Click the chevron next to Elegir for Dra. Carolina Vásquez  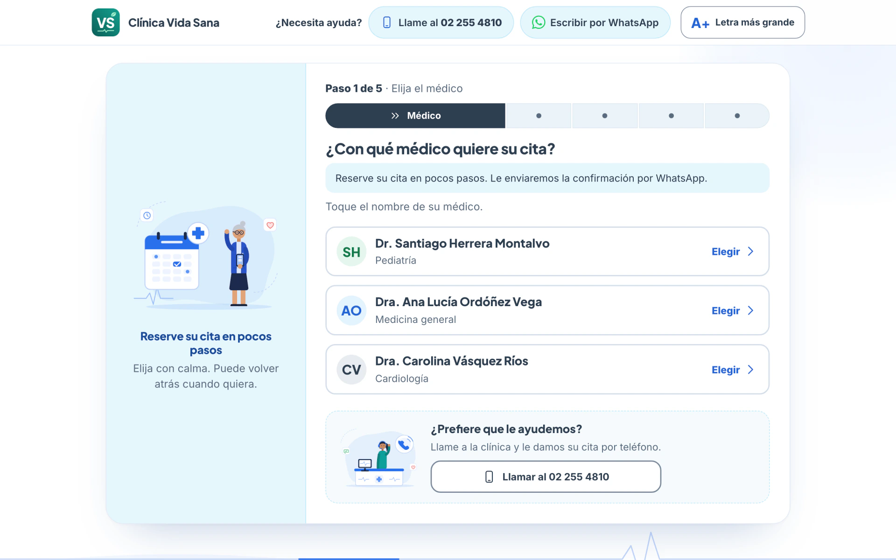[750, 370]
